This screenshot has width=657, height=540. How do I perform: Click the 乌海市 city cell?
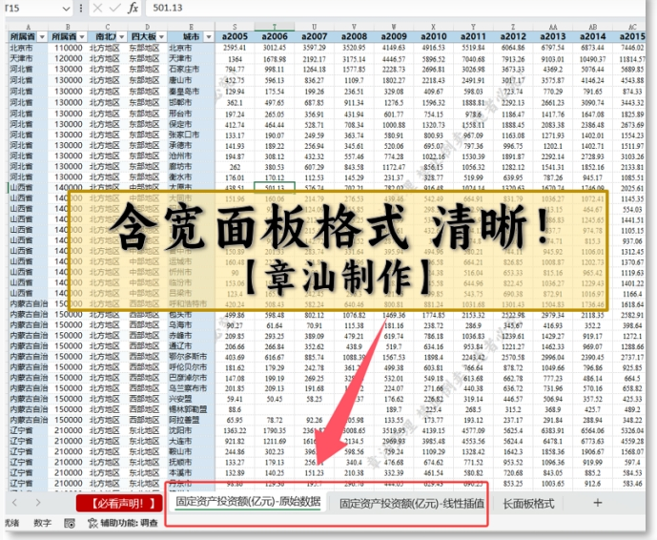click(x=192, y=325)
